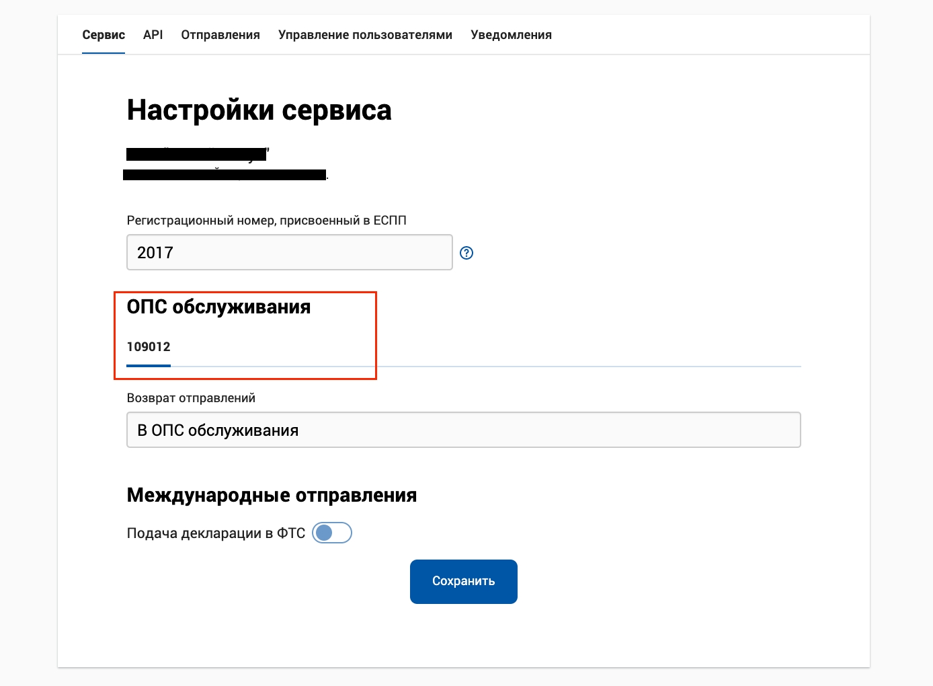Select the Уведомления tab
933x686 pixels.
(x=511, y=35)
